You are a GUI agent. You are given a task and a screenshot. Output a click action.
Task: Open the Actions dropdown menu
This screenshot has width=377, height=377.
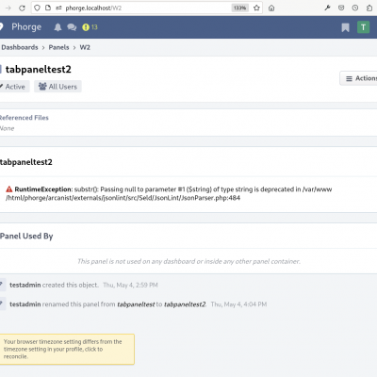(x=359, y=78)
